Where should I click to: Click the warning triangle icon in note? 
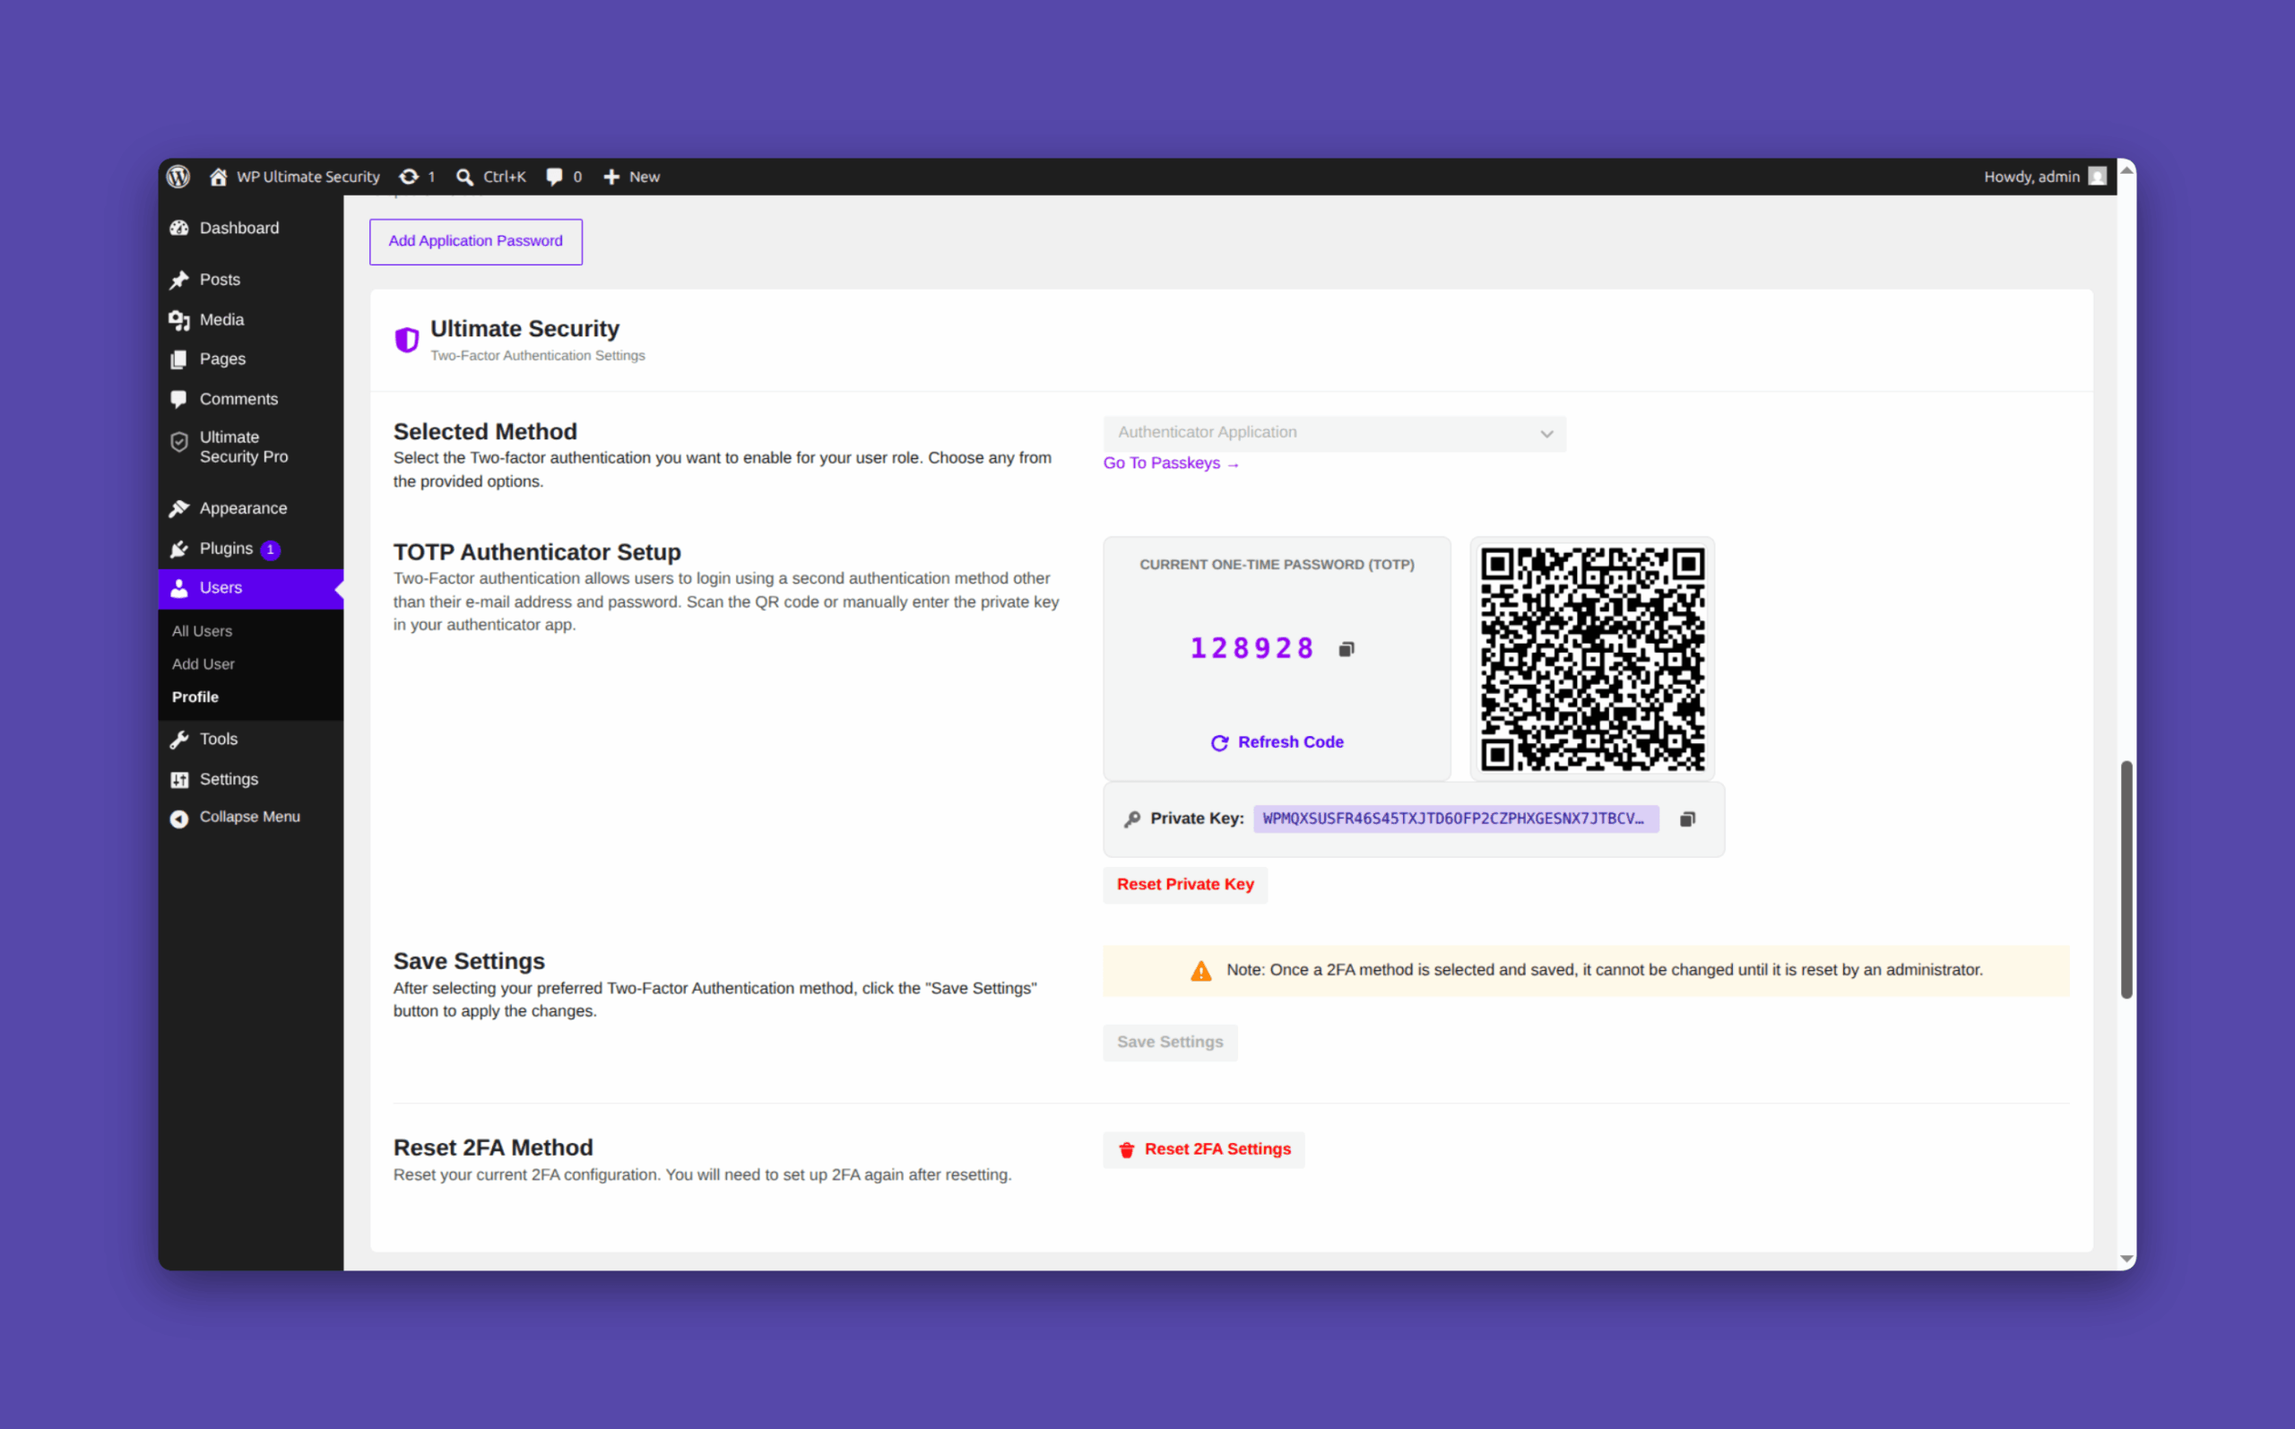[x=1201, y=972]
